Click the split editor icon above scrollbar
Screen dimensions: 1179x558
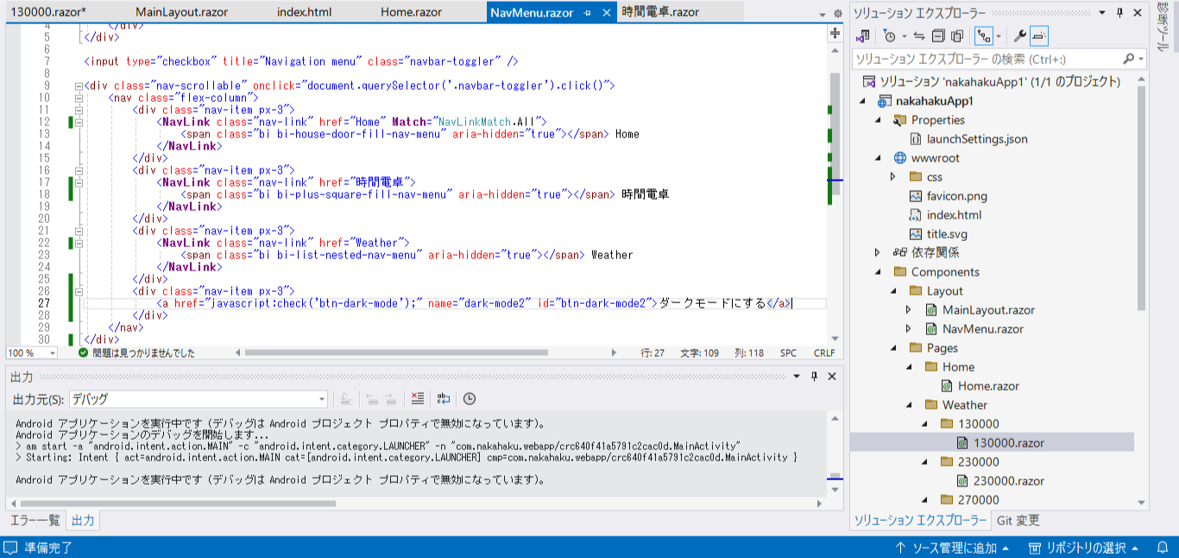[835, 33]
